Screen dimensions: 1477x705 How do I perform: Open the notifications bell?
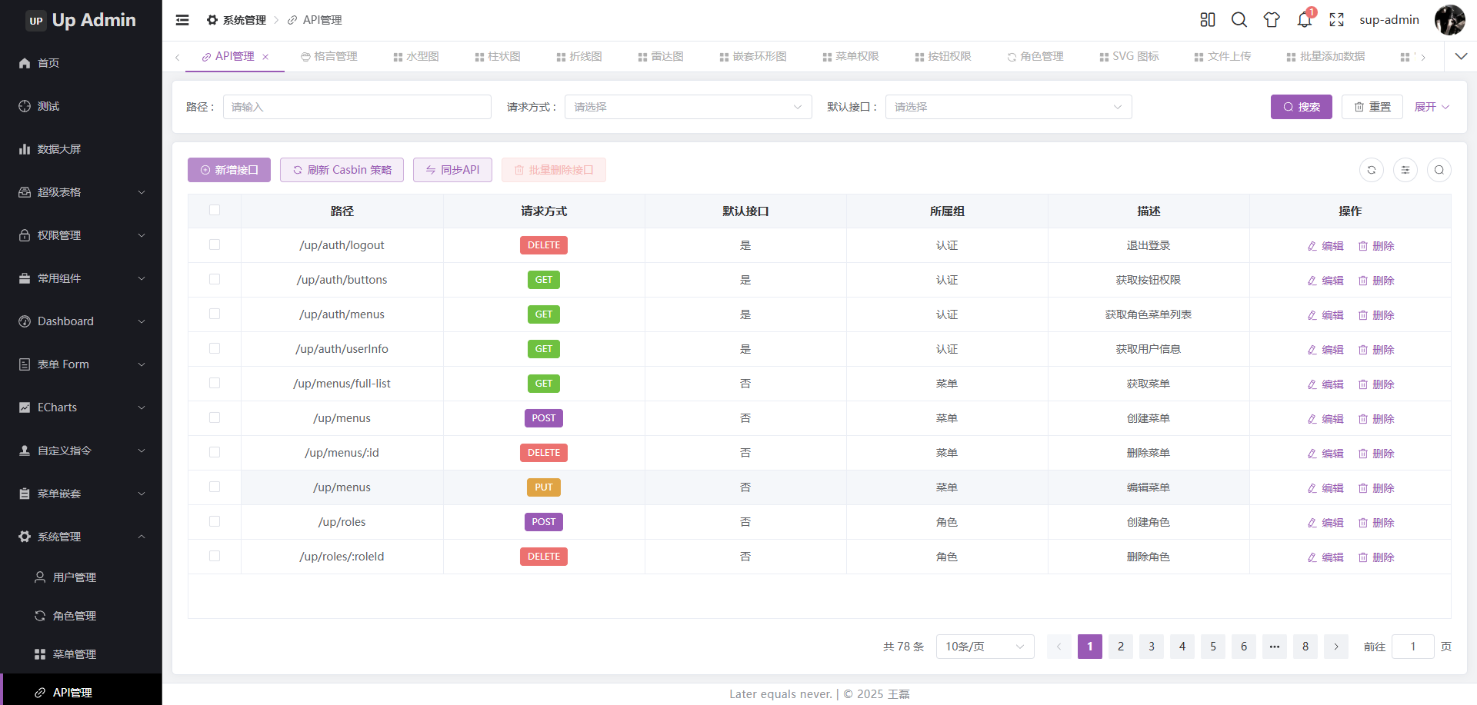tap(1304, 20)
